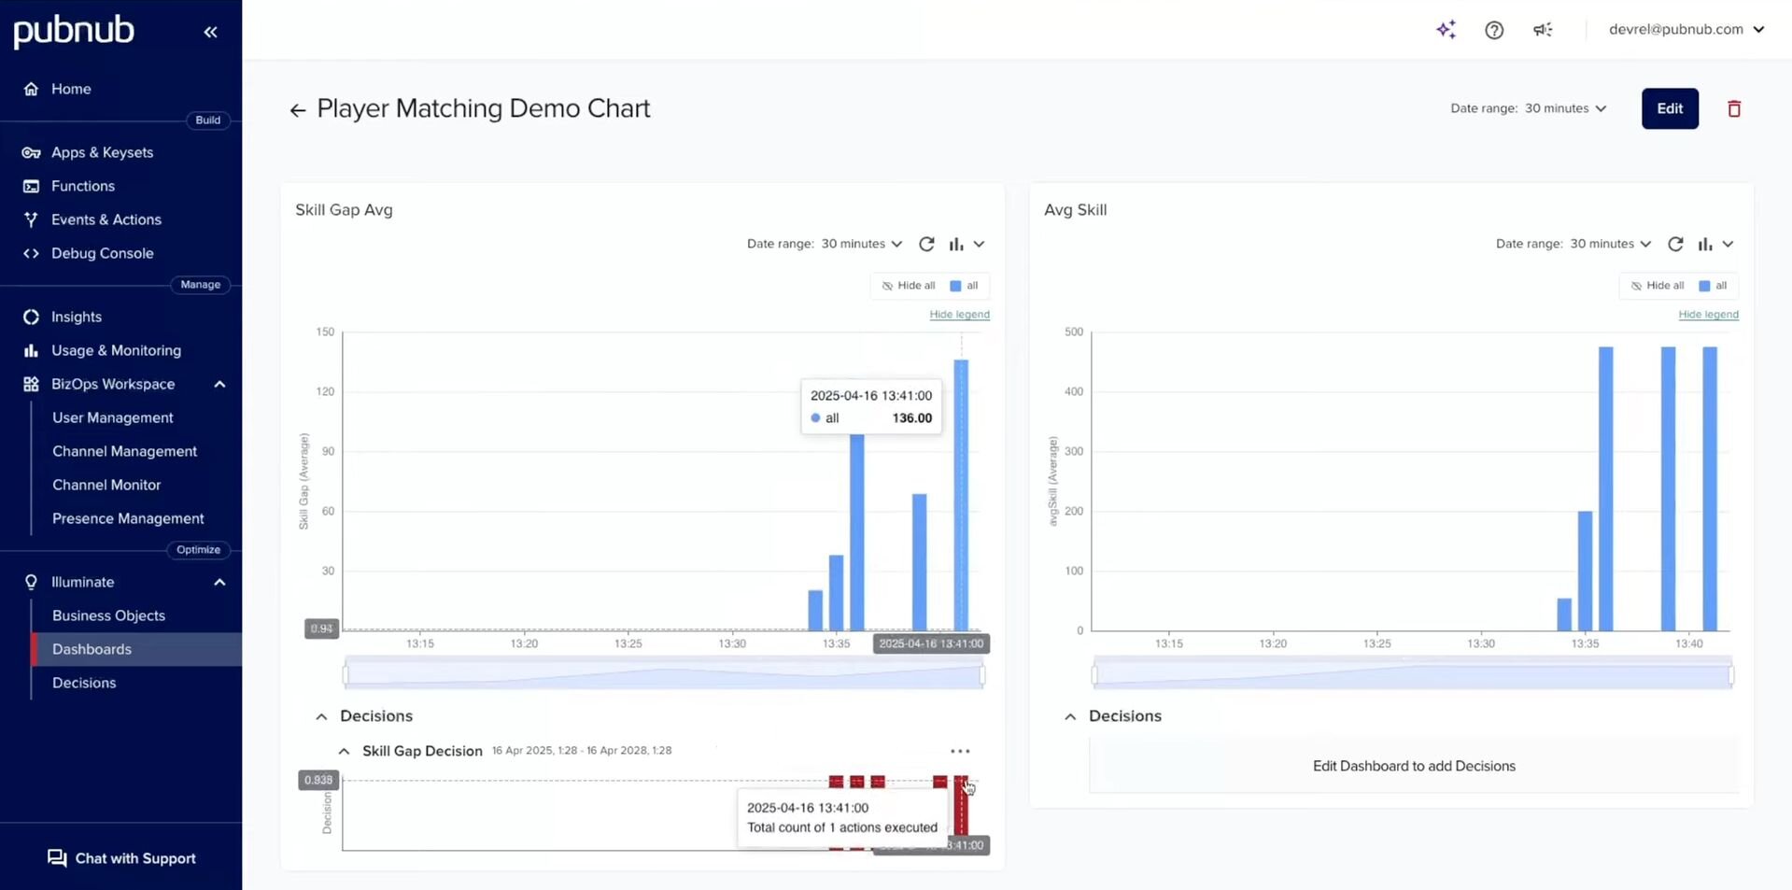Viewport: 1792px width, 890px height.
Task: Delete dashboard using red trash icon
Action: coord(1734,109)
